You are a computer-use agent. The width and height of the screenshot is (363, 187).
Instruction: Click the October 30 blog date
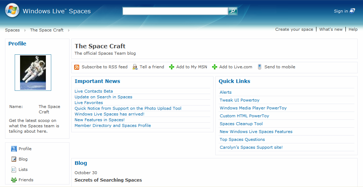(x=86, y=173)
